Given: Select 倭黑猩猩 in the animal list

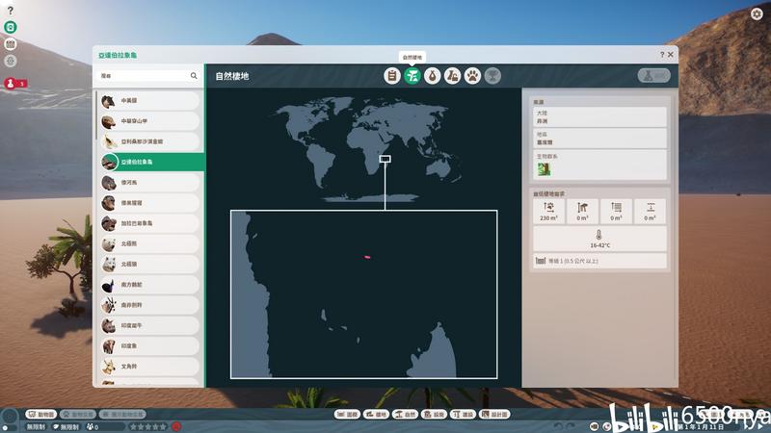Looking at the screenshot, I should tap(150, 203).
